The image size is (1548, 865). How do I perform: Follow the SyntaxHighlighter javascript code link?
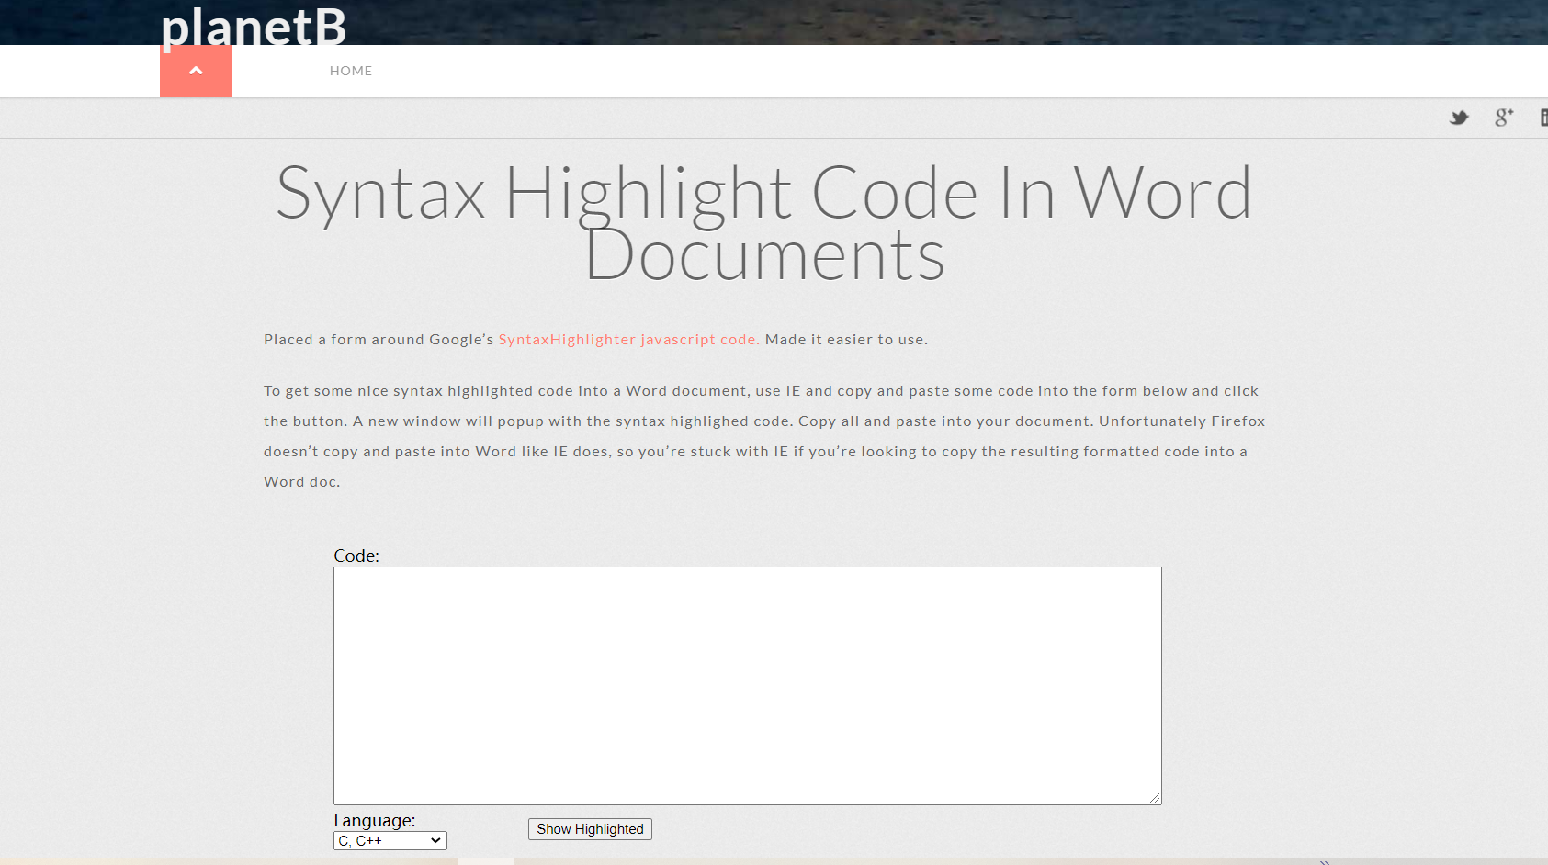tap(628, 339)
